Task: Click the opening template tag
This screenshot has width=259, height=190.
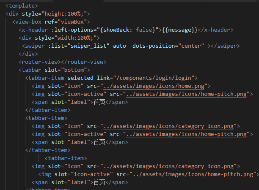Action: pos(22,6)
